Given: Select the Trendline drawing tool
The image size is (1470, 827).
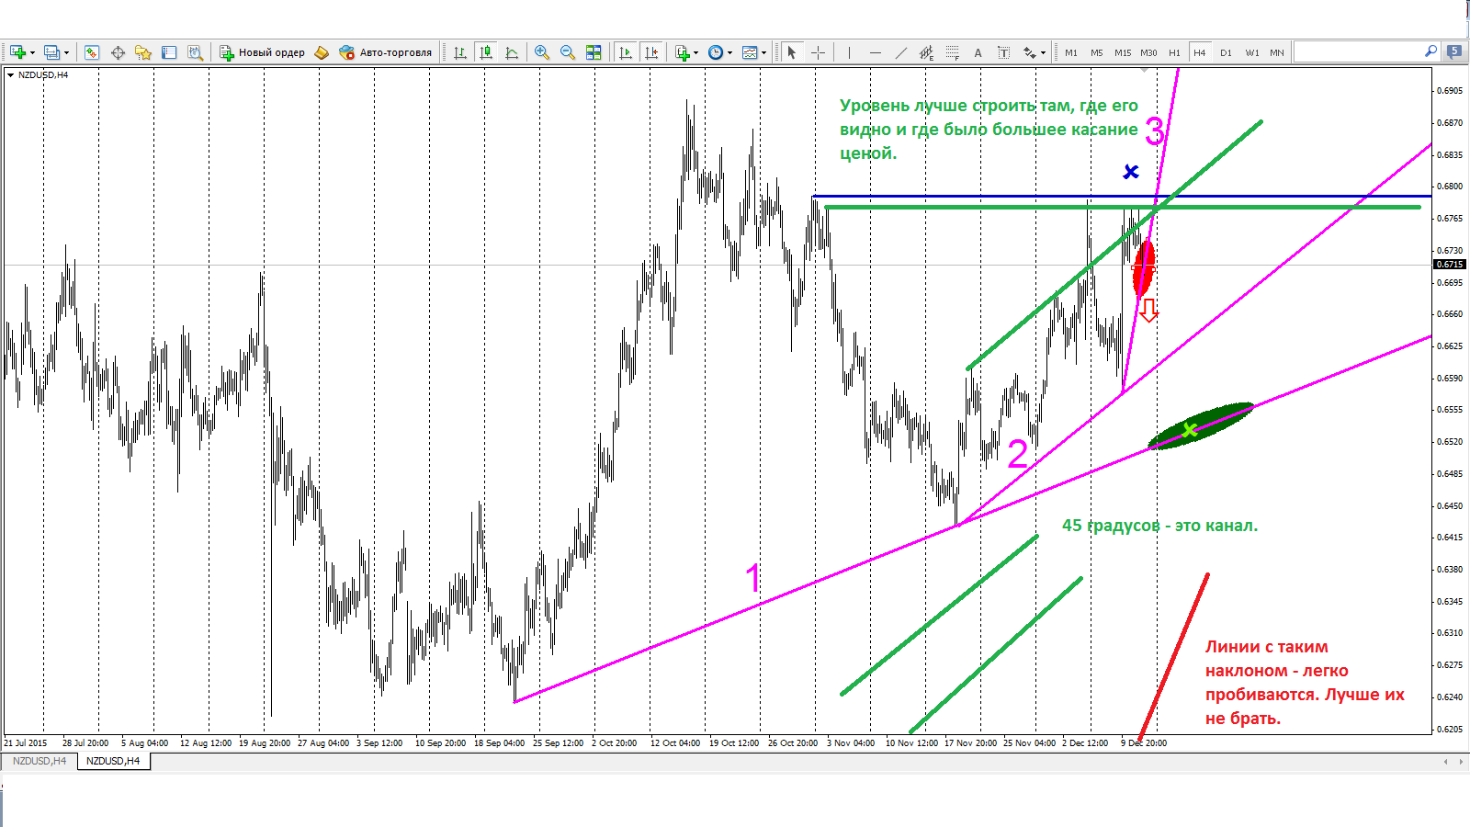Looking at the screenshot, I should 900,52.
